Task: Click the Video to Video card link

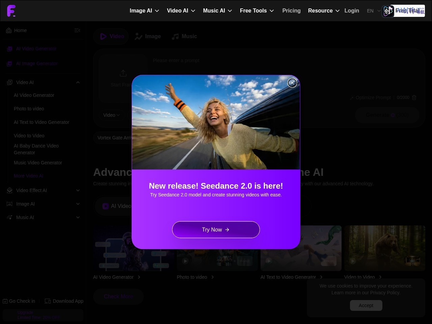Action: click(363, 277)
